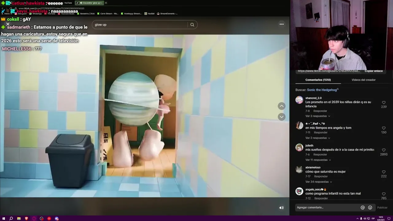The height and width of the screenshot is (221, 393).
Task: Go to next video with down arrow
Action: (x=282, y=117)
